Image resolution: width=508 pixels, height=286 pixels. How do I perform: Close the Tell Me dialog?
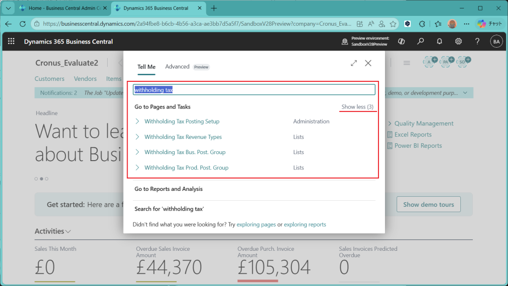click(368, 63)
